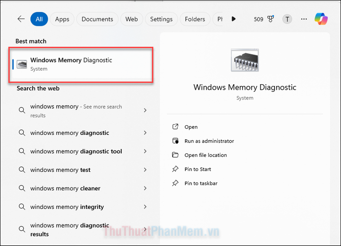Click the memory chip icon in best match
Screen dimensions: 341x246
(x=22, y=64)
